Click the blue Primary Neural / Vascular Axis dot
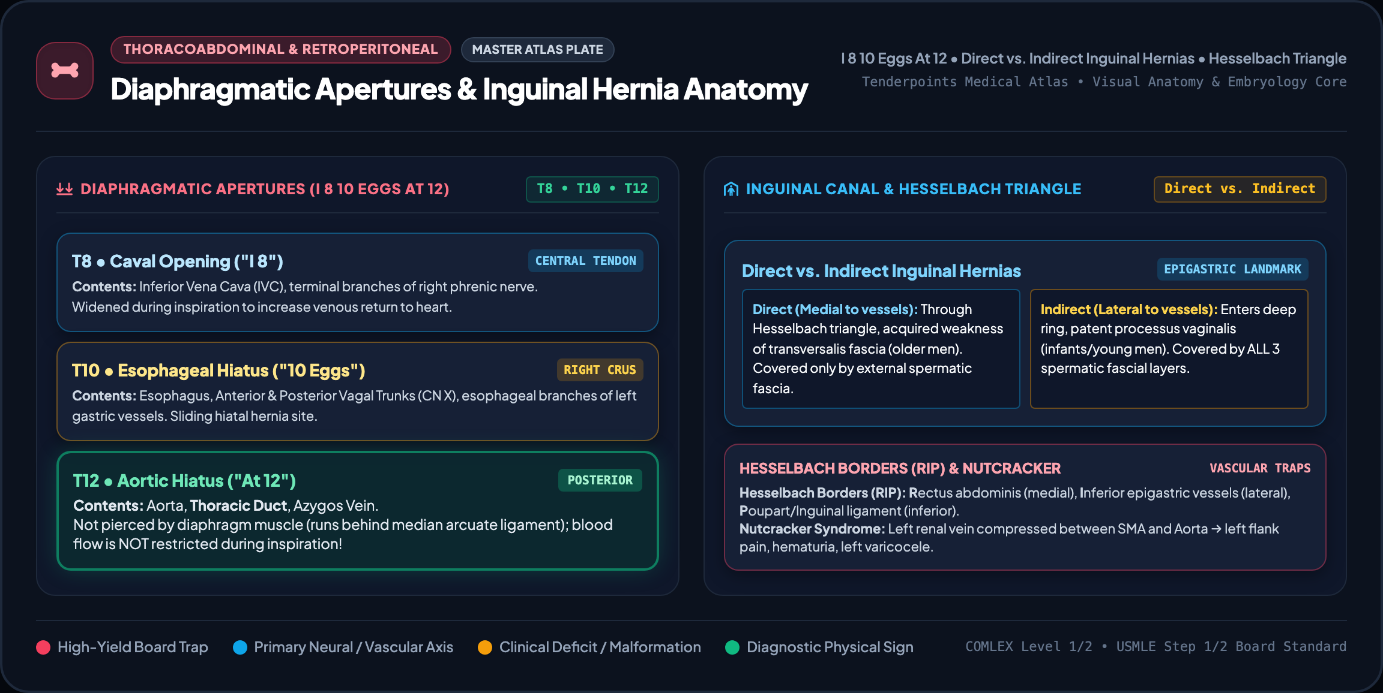Image resolution: width=1383 pixels, height=693 pixels. click(x=240, y=647)
